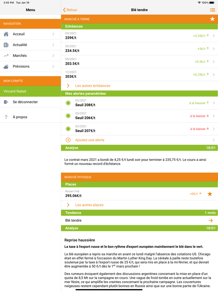The height and width of the screenshot is (292, 218).
Task: Tap the battery status icon
Action: (212, 3)
